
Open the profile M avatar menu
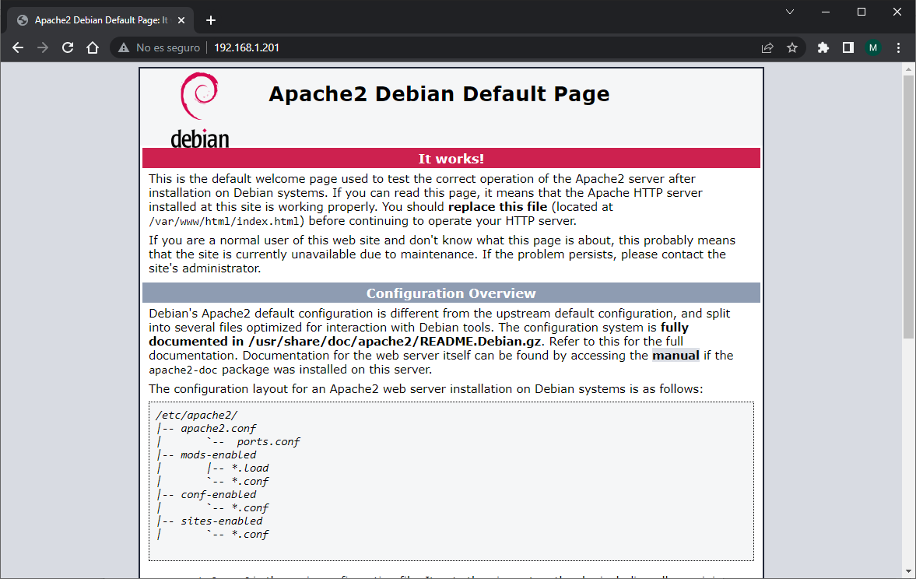tap(872, 48)
